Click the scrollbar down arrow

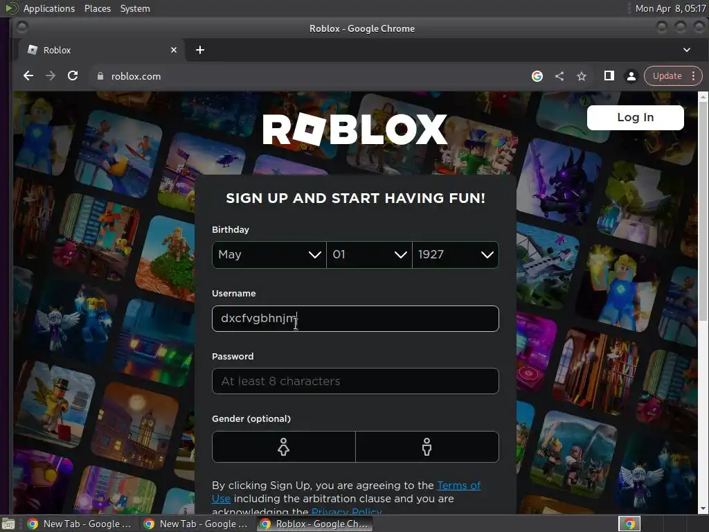(703, 509)
